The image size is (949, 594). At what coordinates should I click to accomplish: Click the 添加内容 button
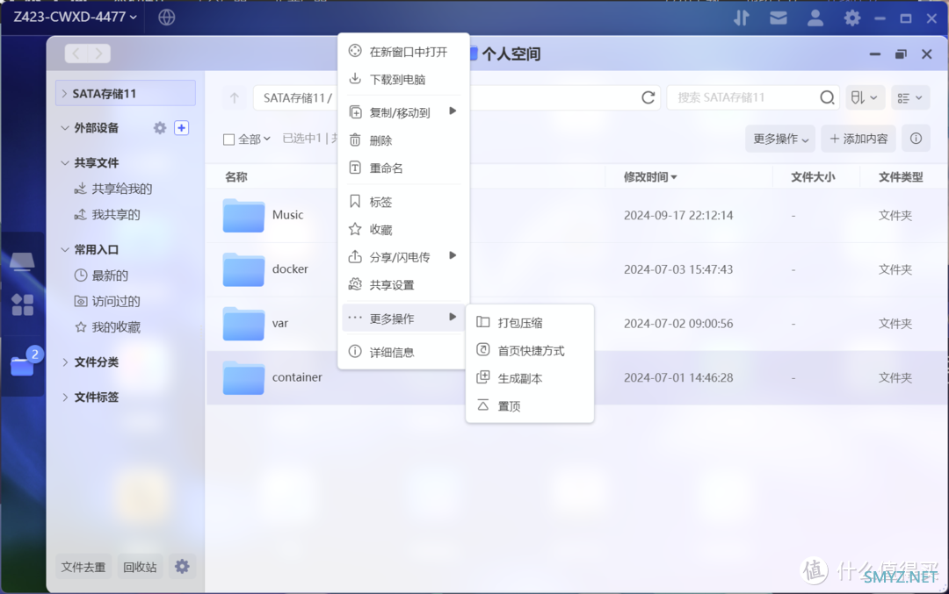point(858,139)
